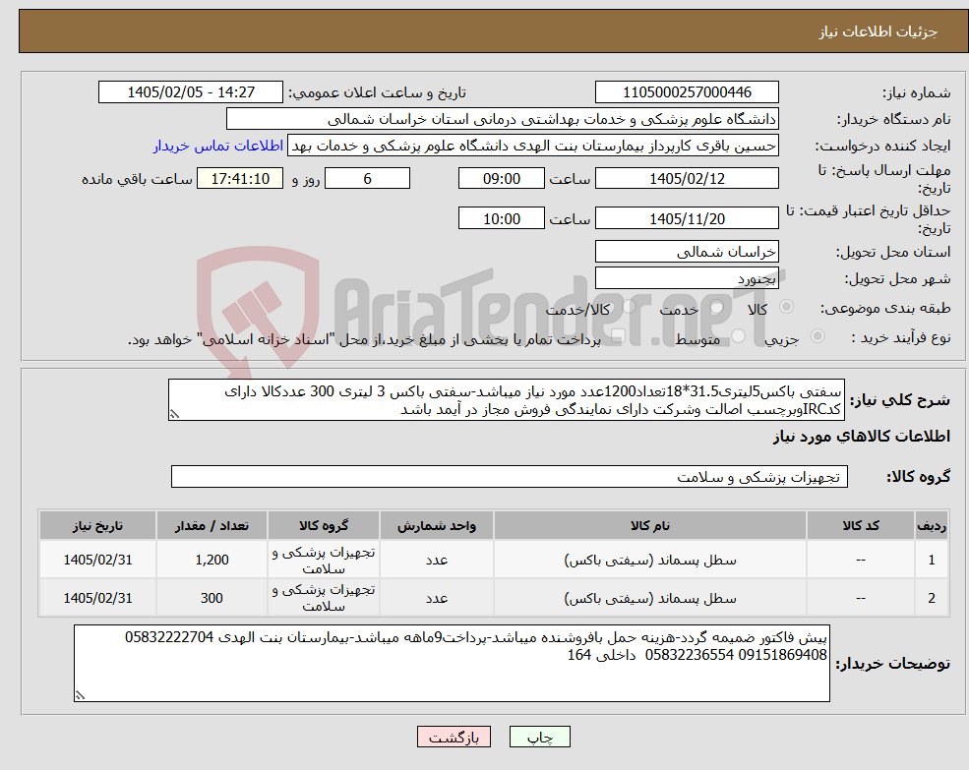The image size is (969, 770).
Task: Select the جزیی purchase type radio
Action: click(817, 335)
